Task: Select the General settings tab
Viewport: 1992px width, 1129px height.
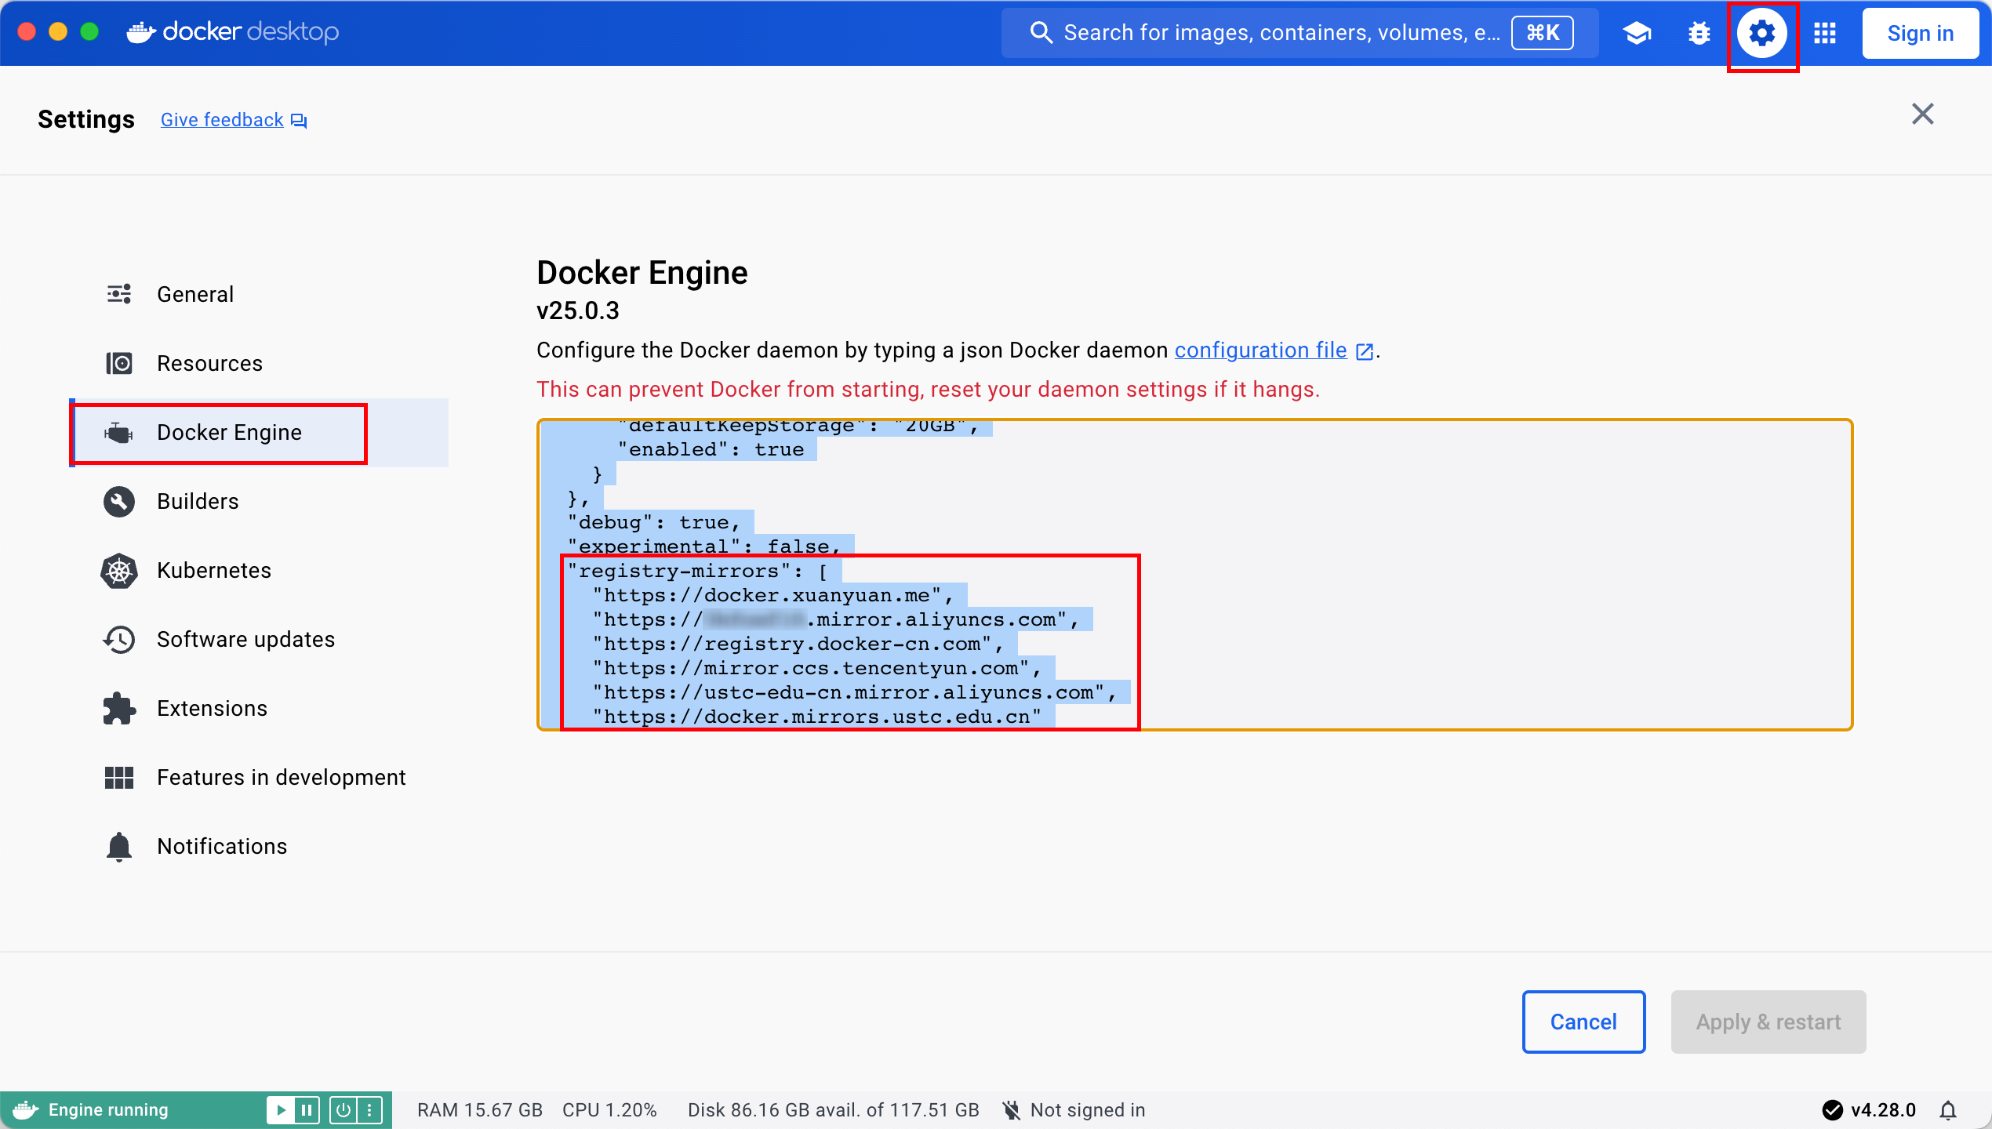Action: pos(259,294)
